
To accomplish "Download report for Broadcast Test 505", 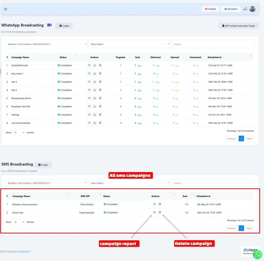I will [x=95, y=106].
